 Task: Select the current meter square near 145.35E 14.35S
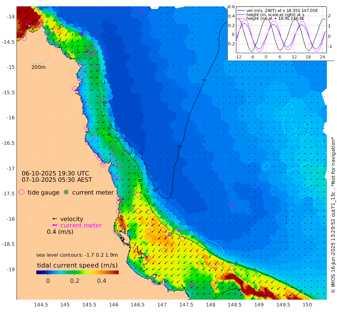pyautogui.click(x=82, y=34)
